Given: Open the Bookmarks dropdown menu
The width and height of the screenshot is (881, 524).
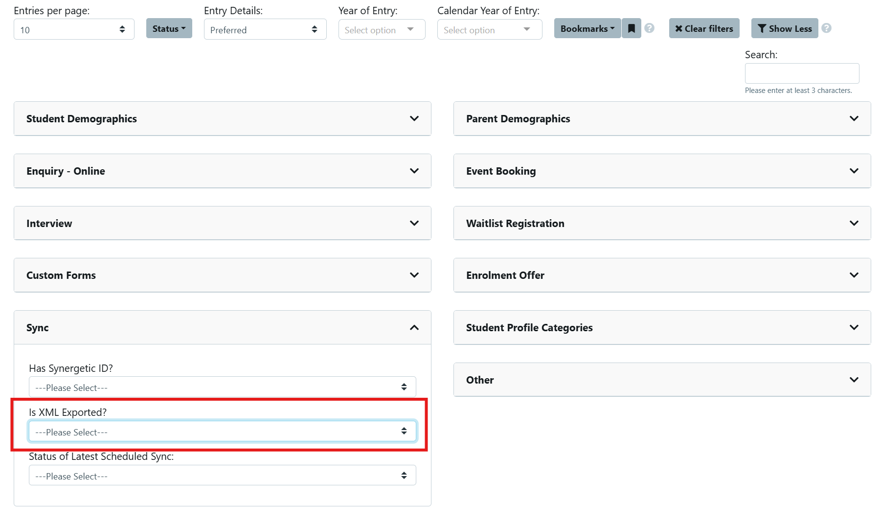Looking at the screenshot, I should pos(587,28).
